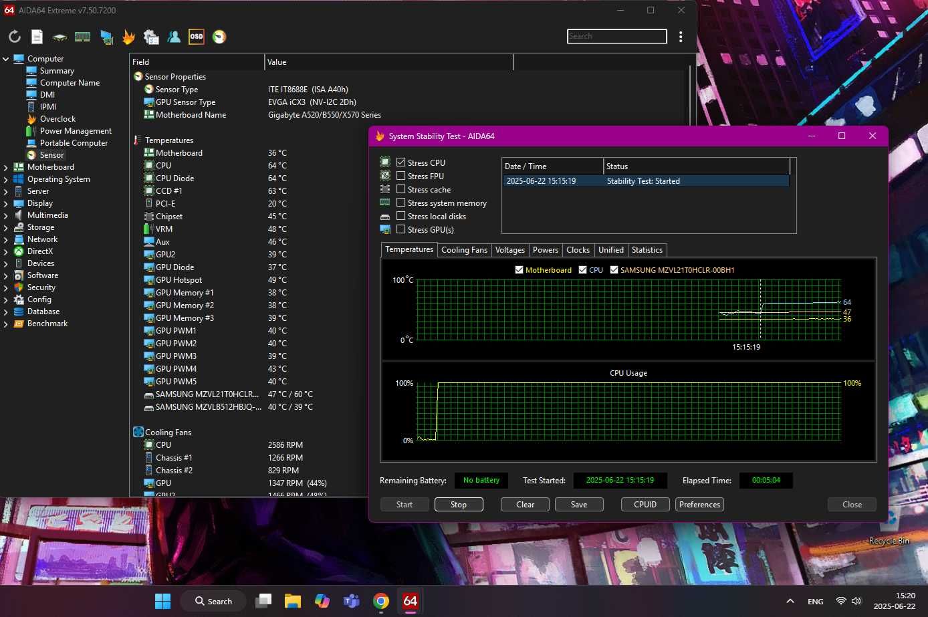Expand the Operating System tree node
Image resolution: width=928 pixels, height=617 pixels.
click(x=6, y=179)
